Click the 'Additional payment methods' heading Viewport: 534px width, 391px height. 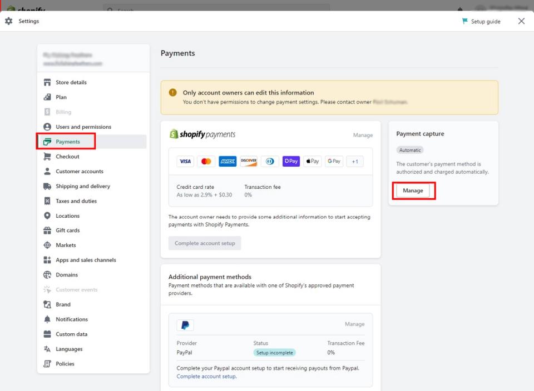point(210,277)
